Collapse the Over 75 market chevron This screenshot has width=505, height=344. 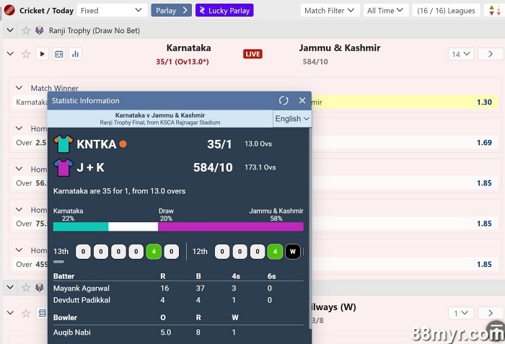[x=19, y=210]
